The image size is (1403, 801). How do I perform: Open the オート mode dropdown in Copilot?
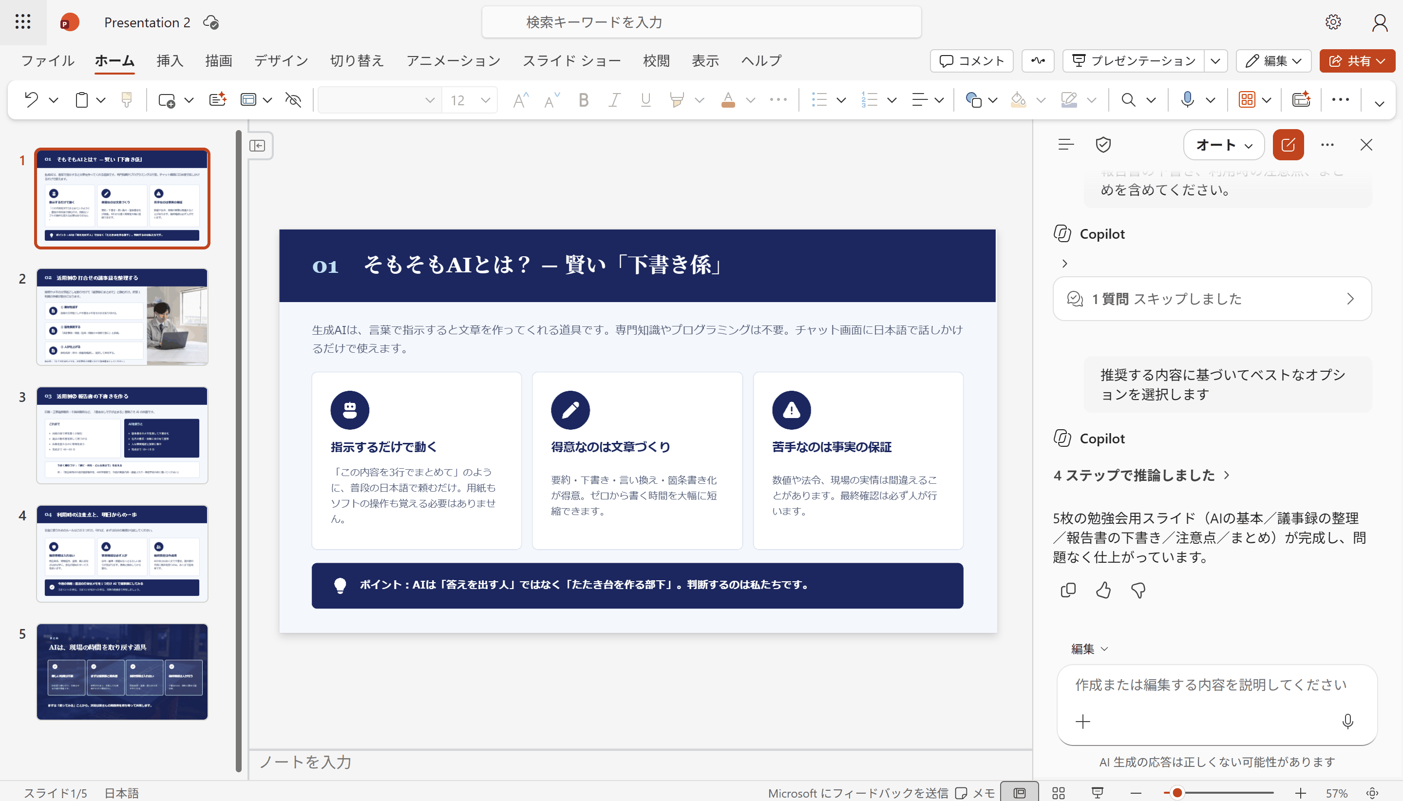point(1224,145)
